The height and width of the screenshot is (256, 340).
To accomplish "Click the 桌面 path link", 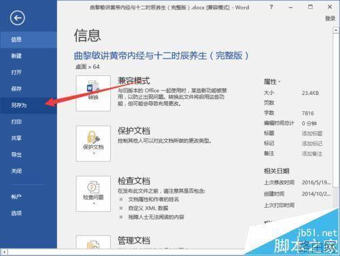I will tap(81, 67).
